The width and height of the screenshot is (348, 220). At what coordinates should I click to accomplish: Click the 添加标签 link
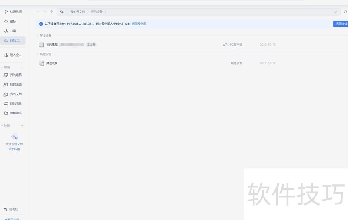pos(14,149)
